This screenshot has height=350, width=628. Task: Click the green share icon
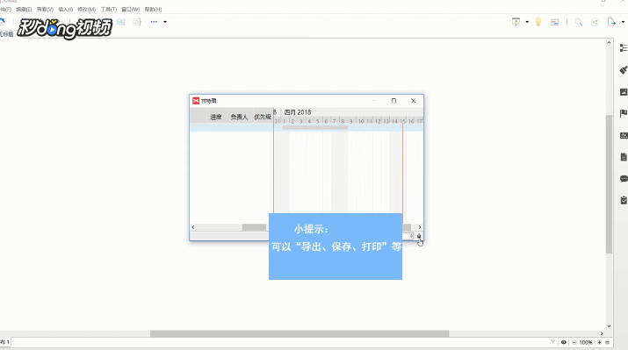[596, 22]
